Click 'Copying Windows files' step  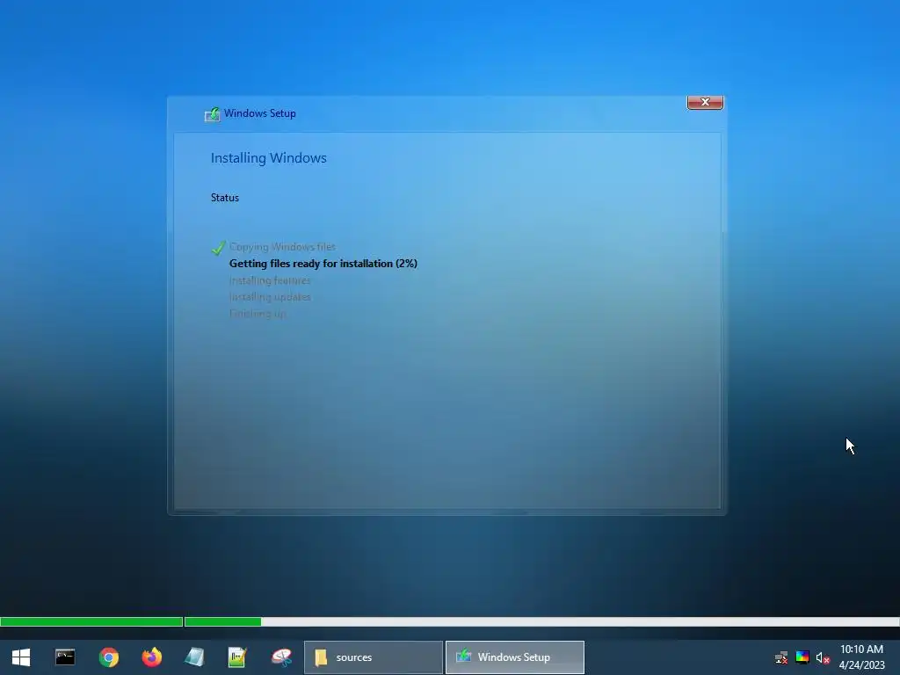click(282, 247)
